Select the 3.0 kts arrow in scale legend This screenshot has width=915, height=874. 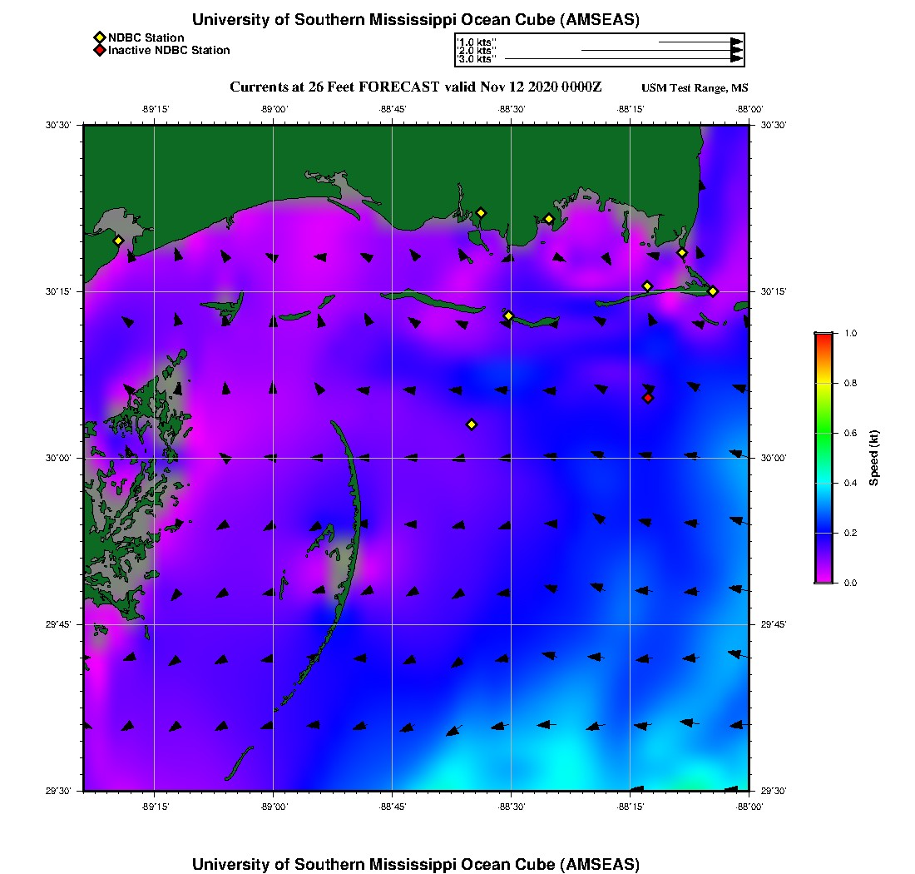[622, 59]
